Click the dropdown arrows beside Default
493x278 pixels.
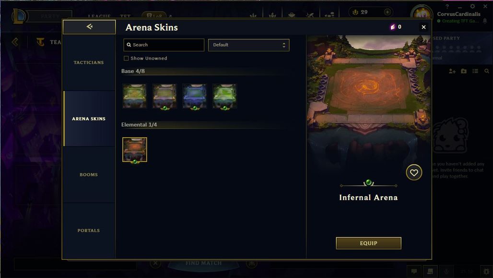(x=284, y=45)
